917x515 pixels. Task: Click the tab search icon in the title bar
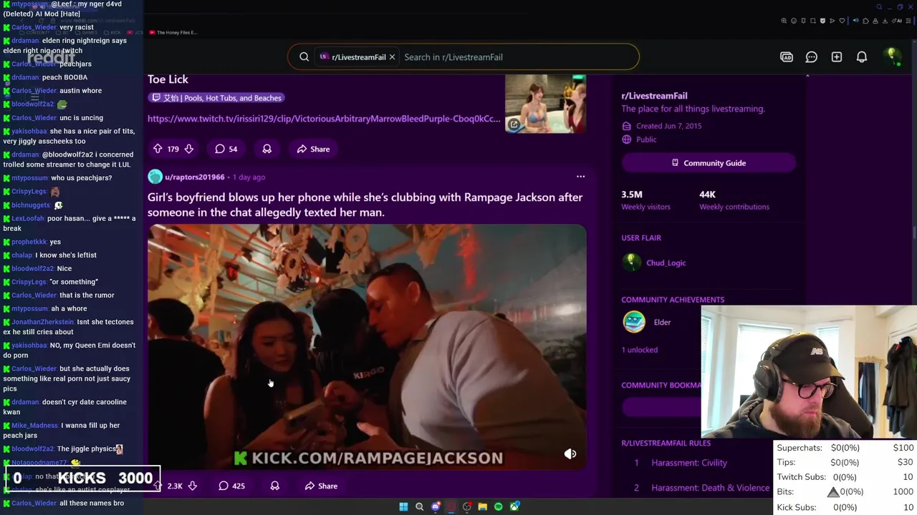point(879,7)
